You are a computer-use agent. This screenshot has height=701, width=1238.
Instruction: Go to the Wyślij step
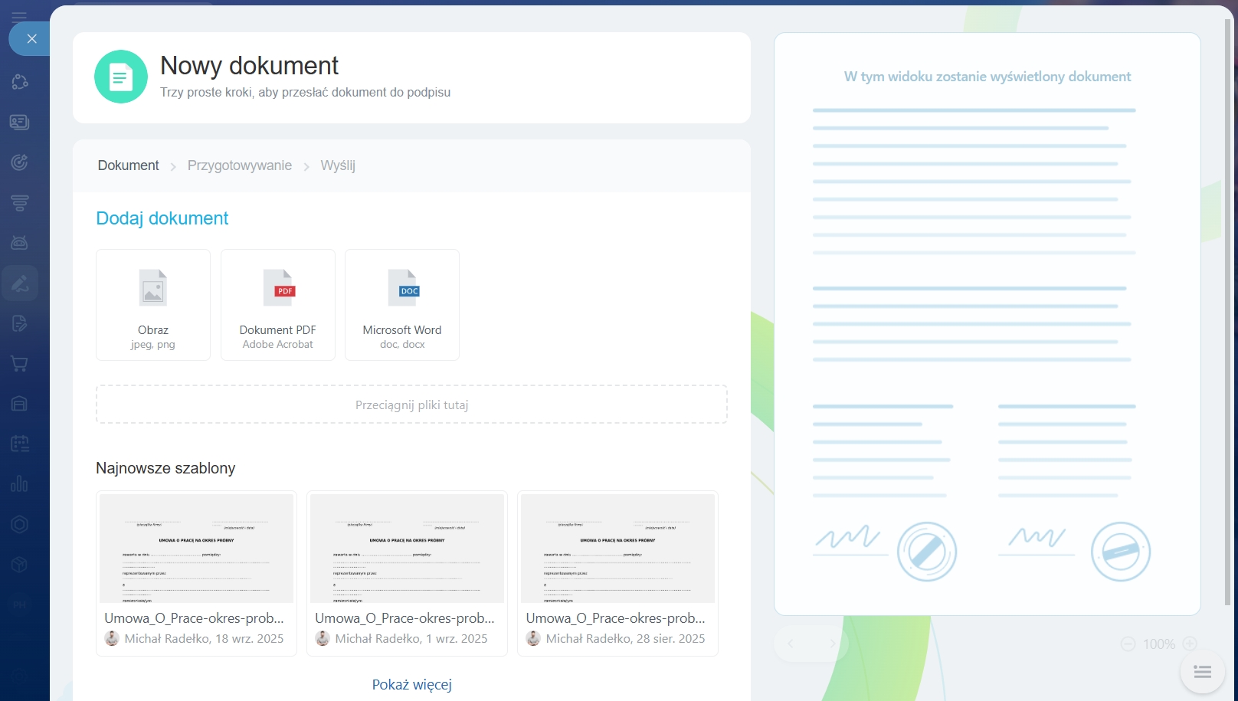click(338, 165)
